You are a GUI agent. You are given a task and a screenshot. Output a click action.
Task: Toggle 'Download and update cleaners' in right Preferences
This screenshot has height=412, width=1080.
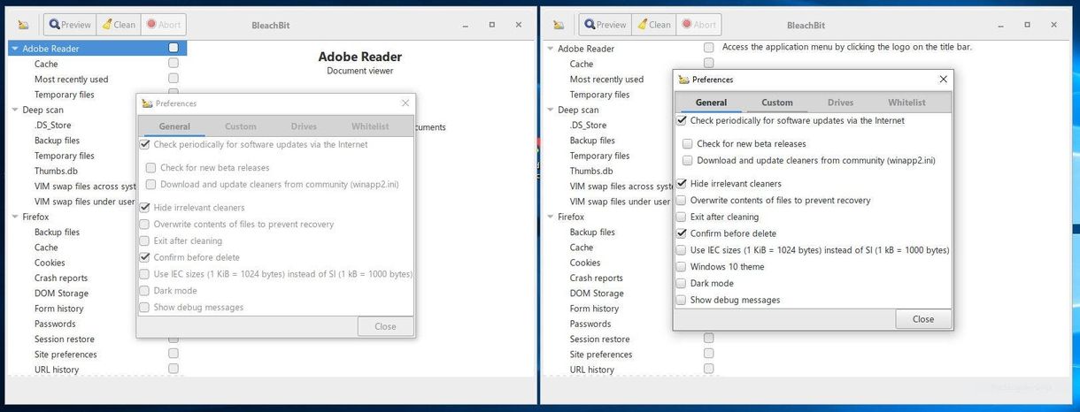(x=688, y=160)
